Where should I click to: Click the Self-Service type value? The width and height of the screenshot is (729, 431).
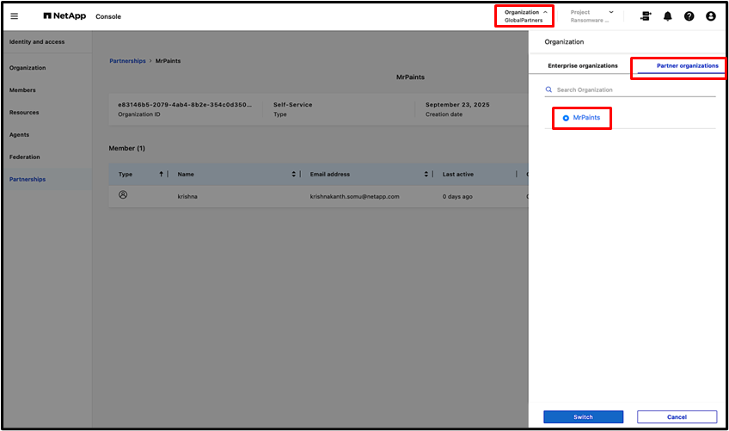[x=293, y=105]
